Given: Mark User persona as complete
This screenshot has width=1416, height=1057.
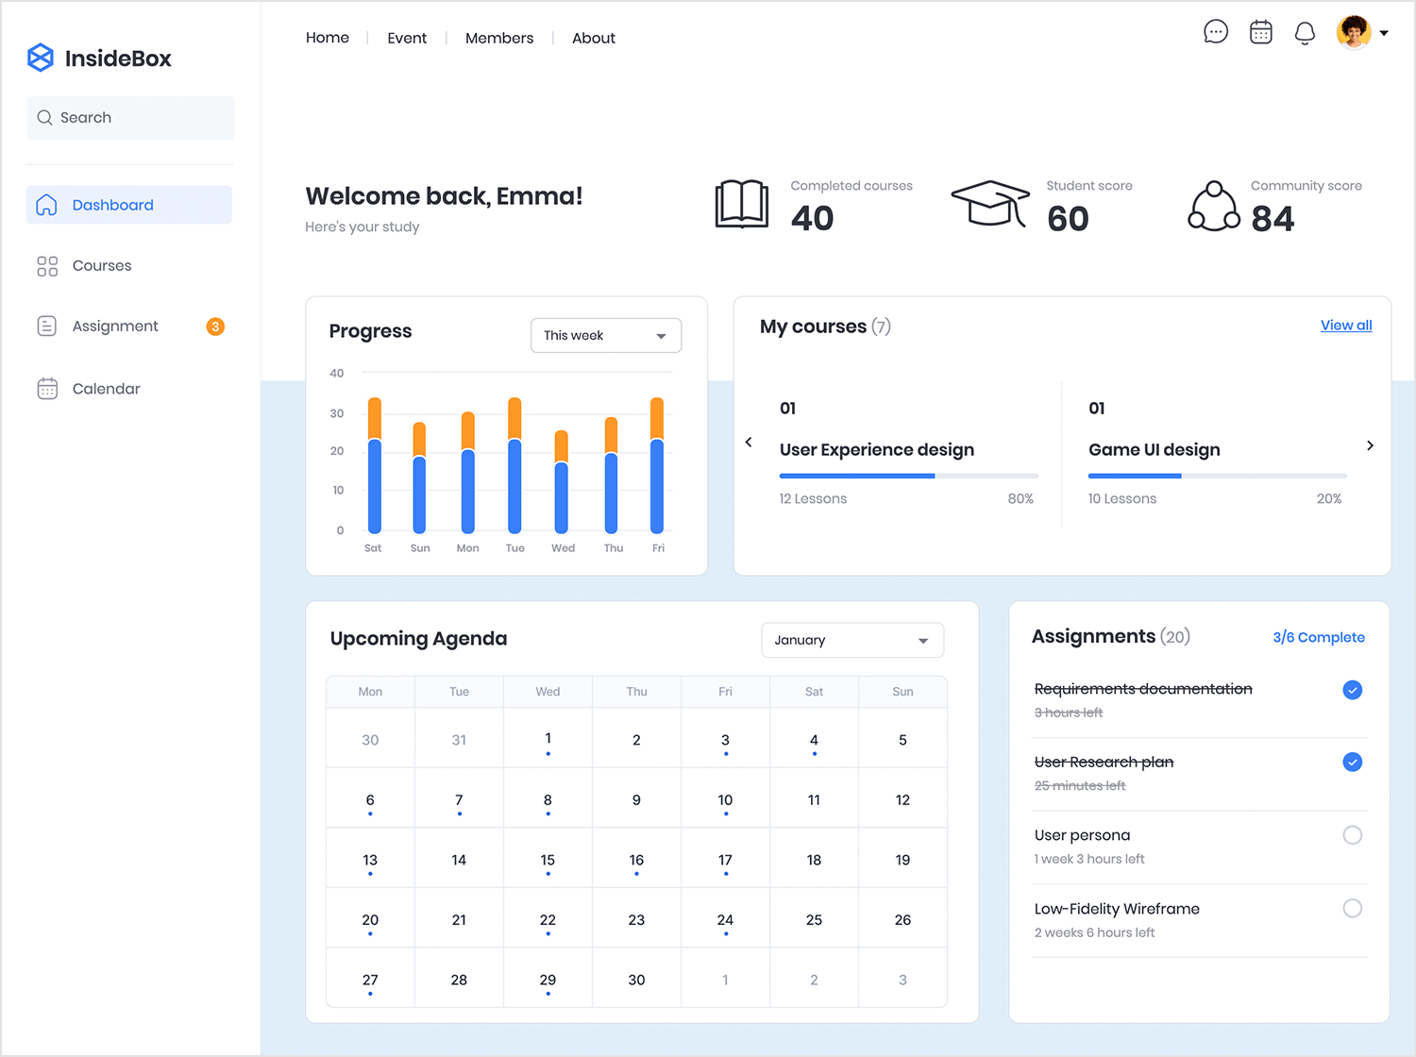Looking at the screenshot, I should [1353, 835].
